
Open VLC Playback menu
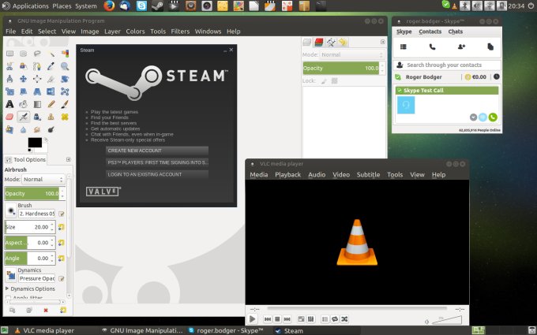tap(287, 174)
